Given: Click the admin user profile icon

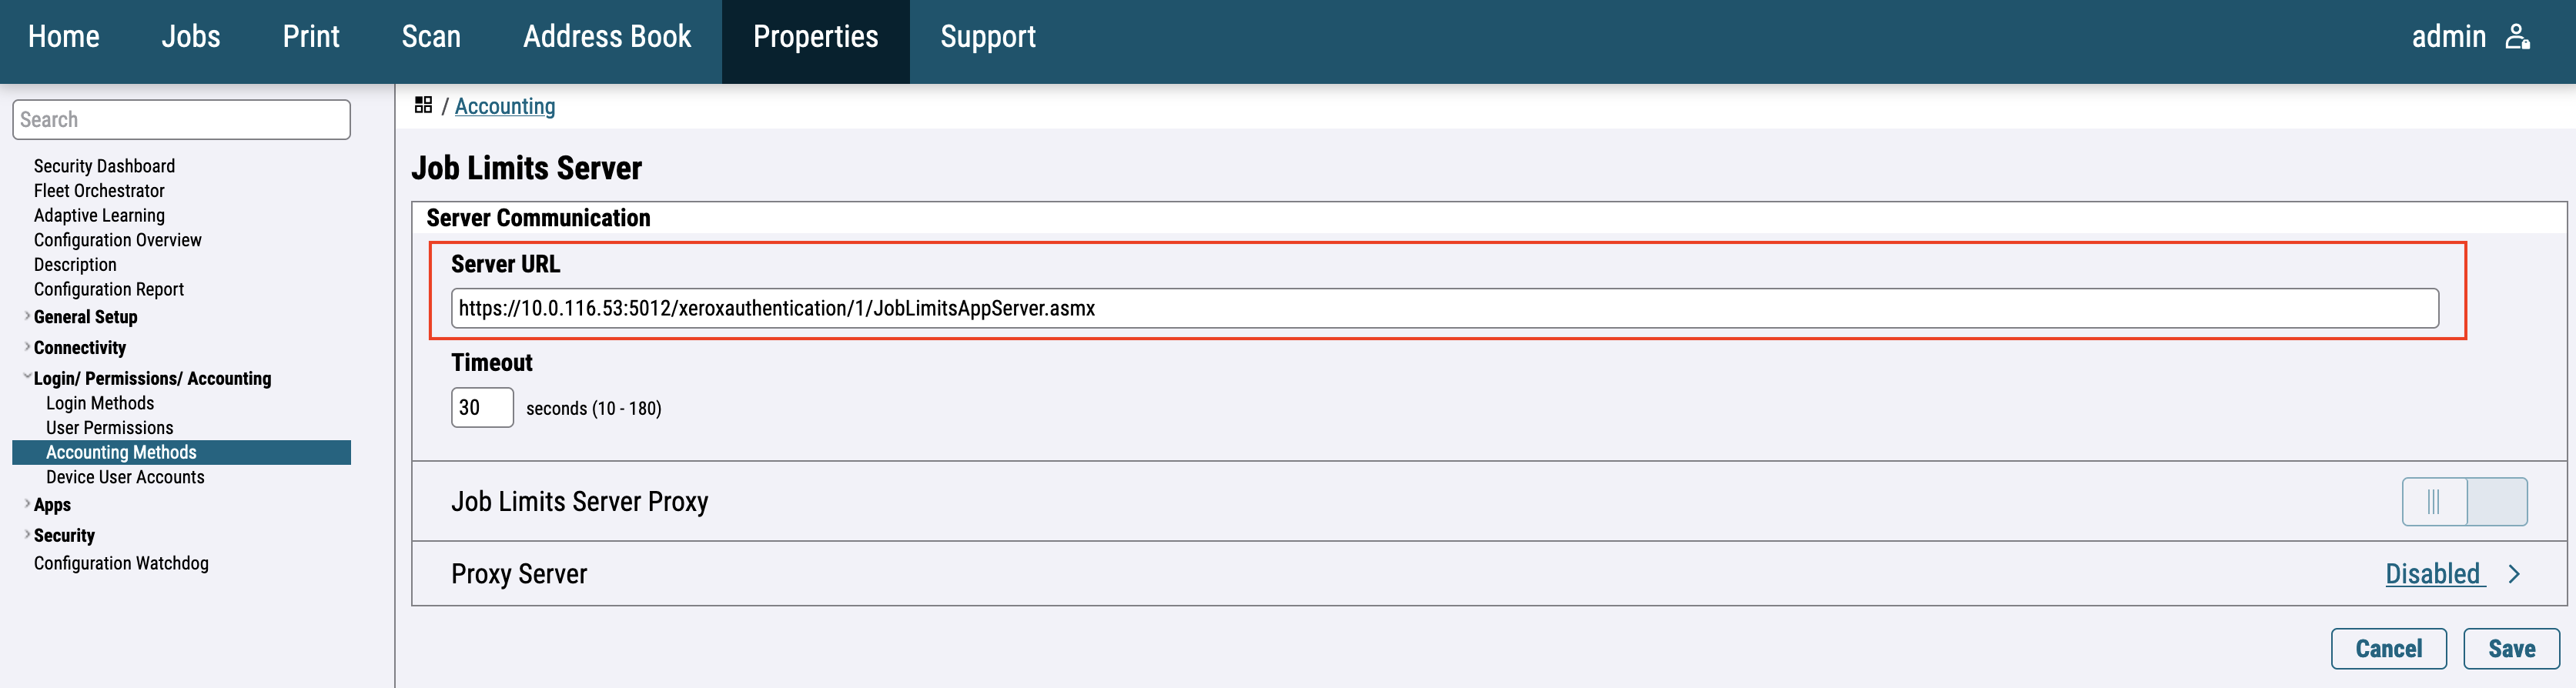Looking at the screenshot, I should coord(2517,37).
